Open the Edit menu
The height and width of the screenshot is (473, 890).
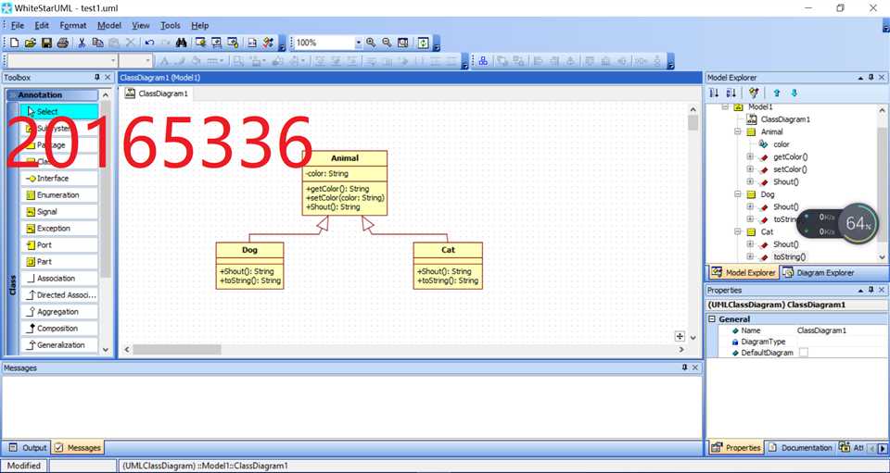[x=42, y=26]
